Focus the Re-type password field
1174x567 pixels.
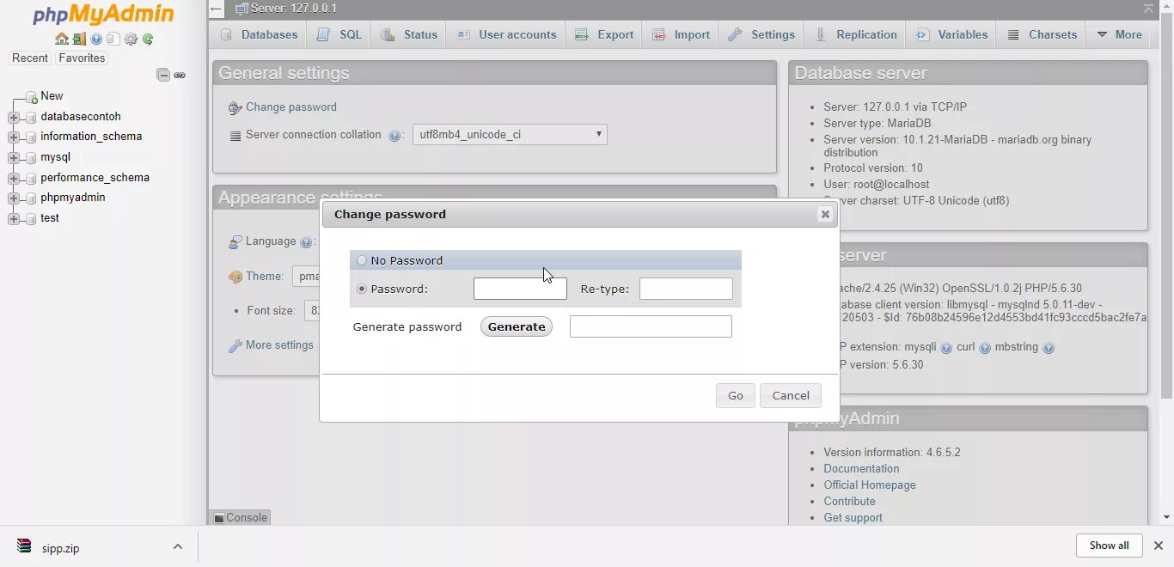point(686,289)
